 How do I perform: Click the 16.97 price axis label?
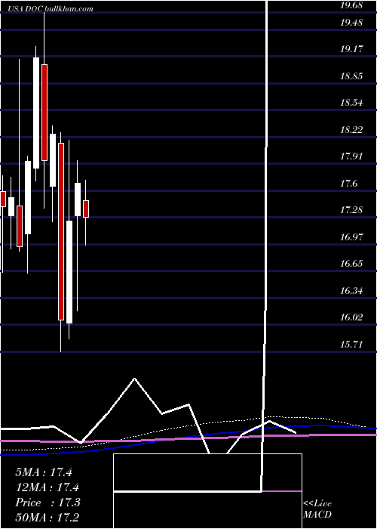351,237
